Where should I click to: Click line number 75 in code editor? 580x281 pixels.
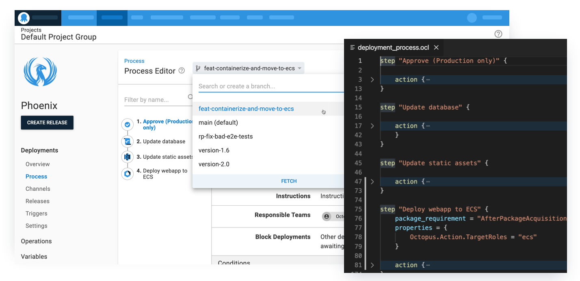coord(357,209)
